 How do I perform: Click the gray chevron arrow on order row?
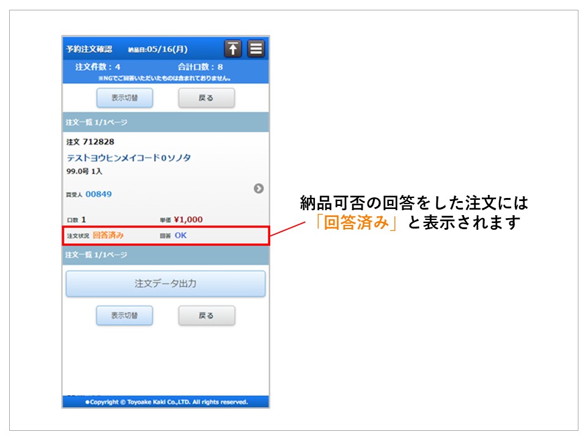[259, 189]
